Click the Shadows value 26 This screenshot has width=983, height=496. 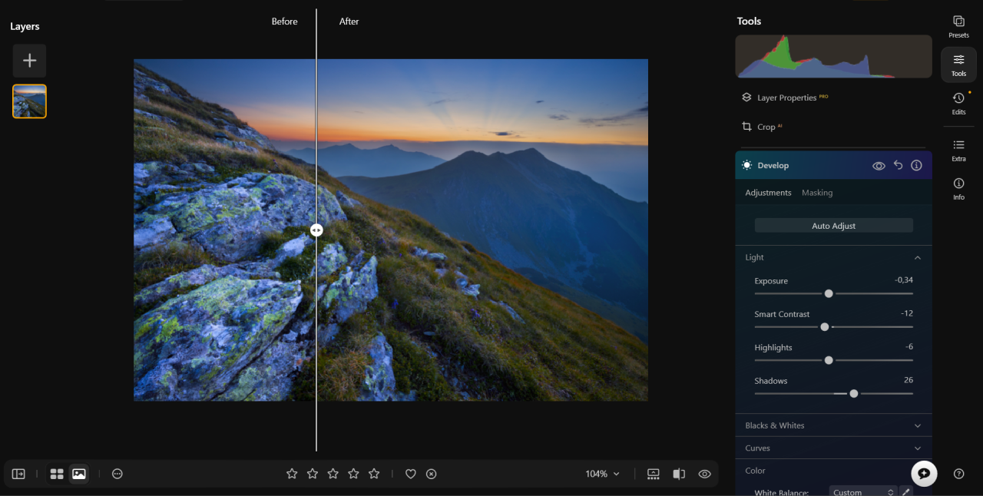click(909, 380)
